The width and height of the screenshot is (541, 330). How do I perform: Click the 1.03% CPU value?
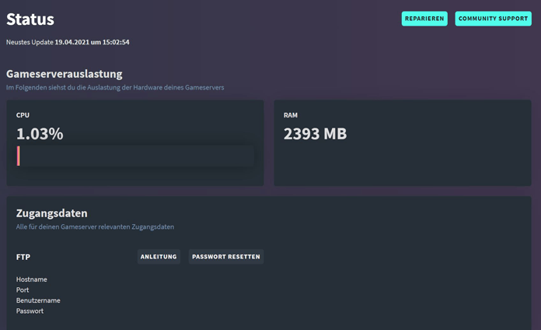tap(40, 134)
